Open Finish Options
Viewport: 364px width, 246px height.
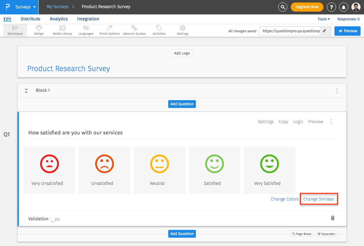[109, 30]
